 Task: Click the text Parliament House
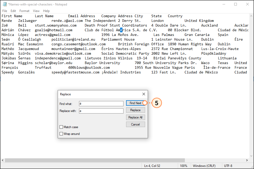118,39
